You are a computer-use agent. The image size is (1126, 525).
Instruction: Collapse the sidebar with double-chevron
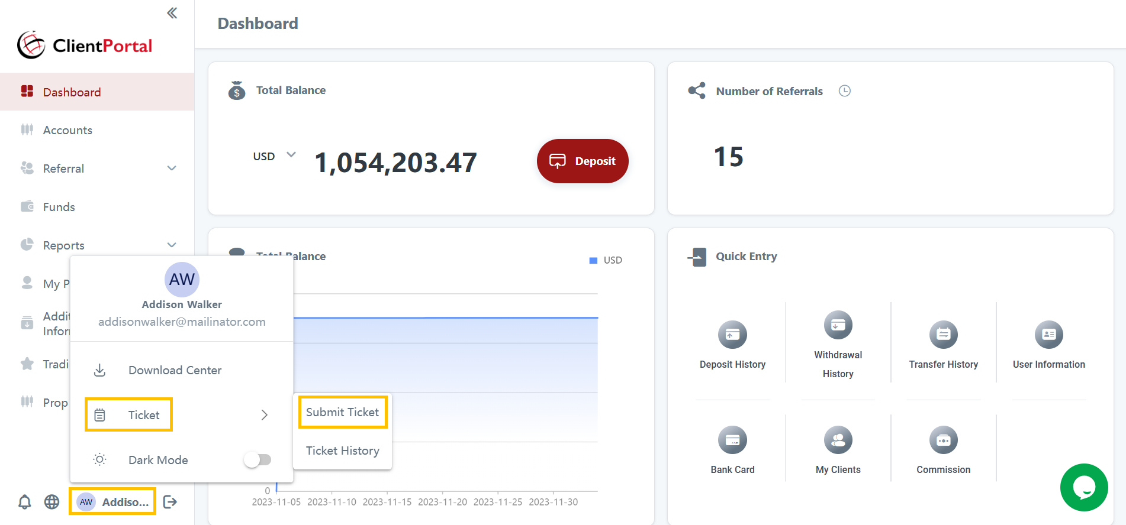(172, 13)
